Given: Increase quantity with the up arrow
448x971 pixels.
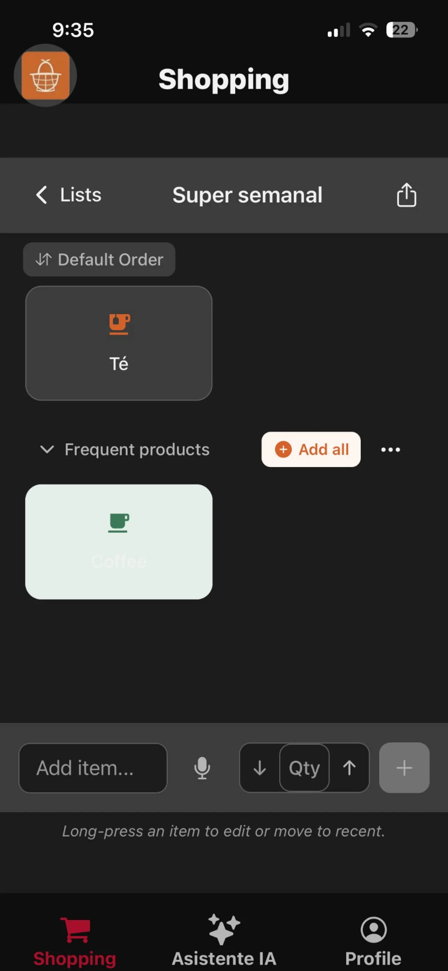Looking at the screenshot, I should (349, 768).
